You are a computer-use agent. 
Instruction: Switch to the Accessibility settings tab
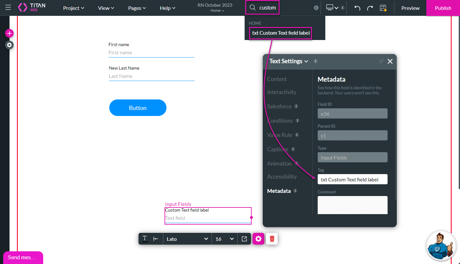tap(282, 177)
